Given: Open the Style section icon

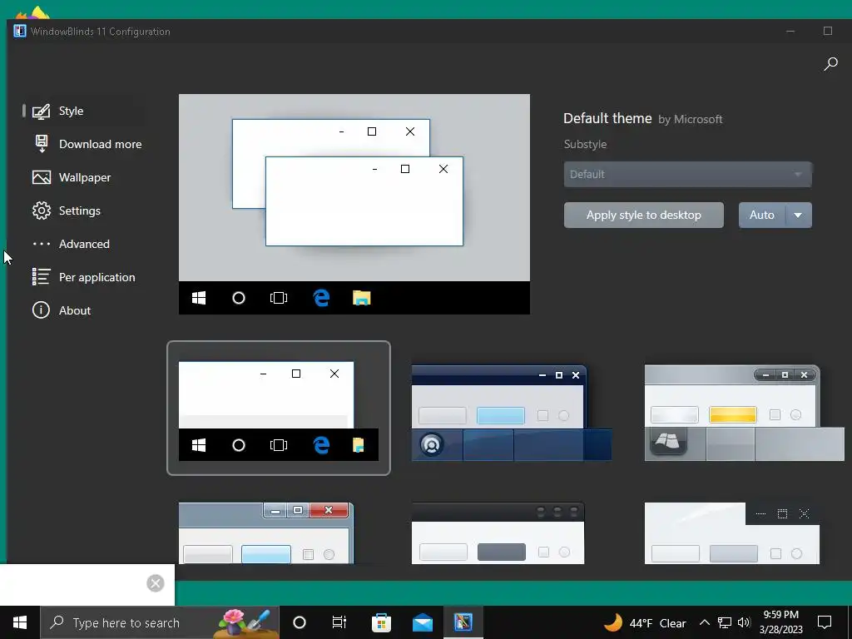Looking at the screenshot, I should [42, 111].
